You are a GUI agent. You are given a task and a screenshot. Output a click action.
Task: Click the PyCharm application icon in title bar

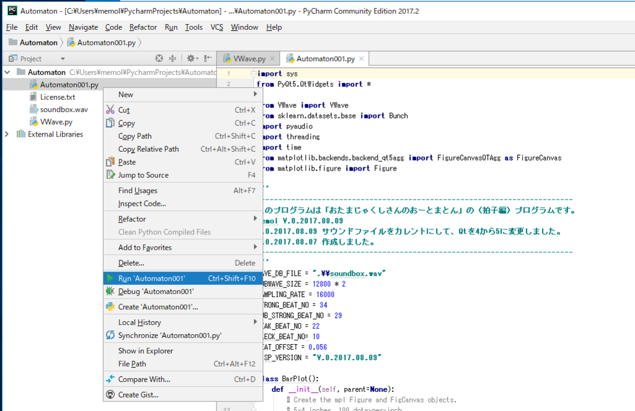12,11
